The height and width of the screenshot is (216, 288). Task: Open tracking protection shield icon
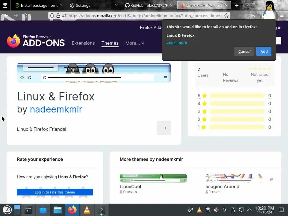52,16
